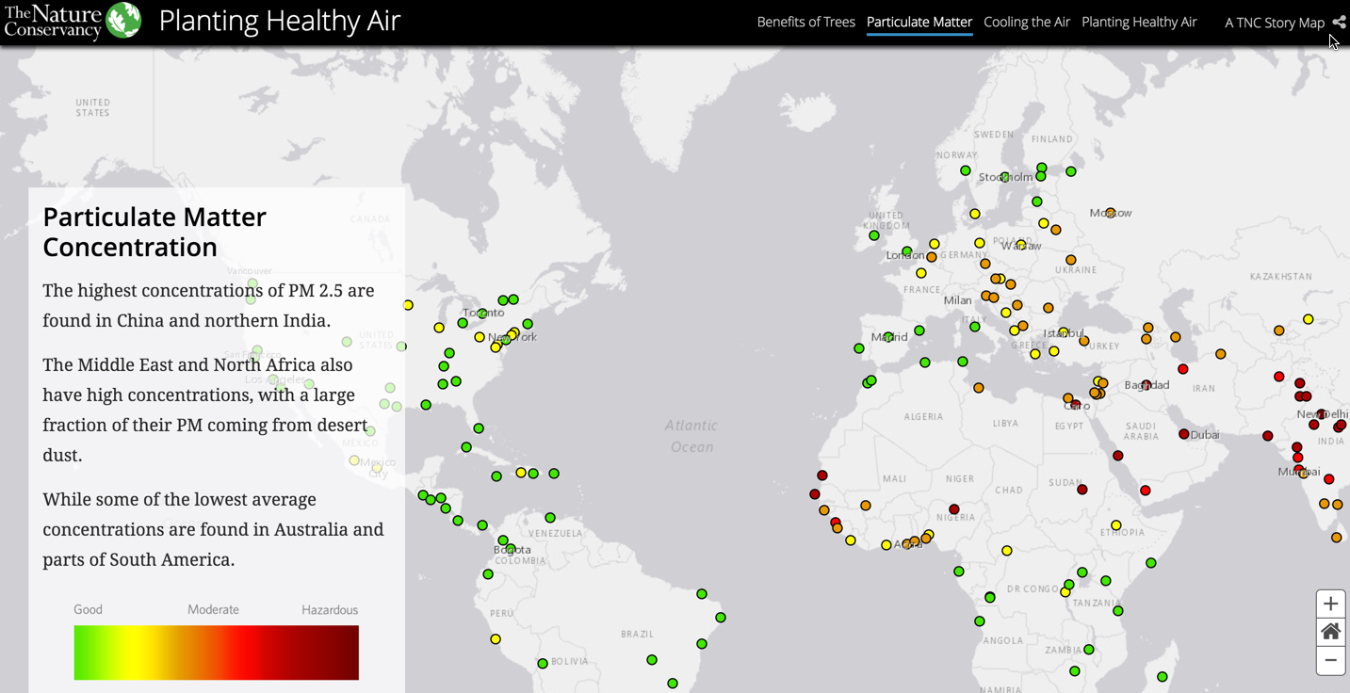Click the yellow marker in Peru
This screenshot has height=693, width=1350.
click(x=496, y=639)
